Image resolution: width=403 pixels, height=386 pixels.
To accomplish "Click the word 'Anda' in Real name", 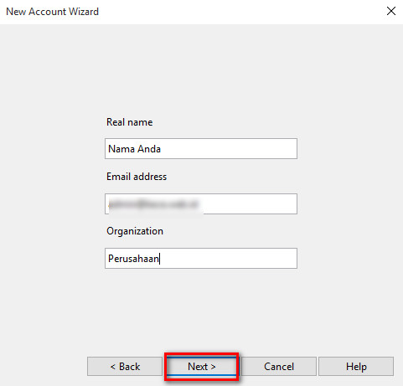I will [149, 149].
